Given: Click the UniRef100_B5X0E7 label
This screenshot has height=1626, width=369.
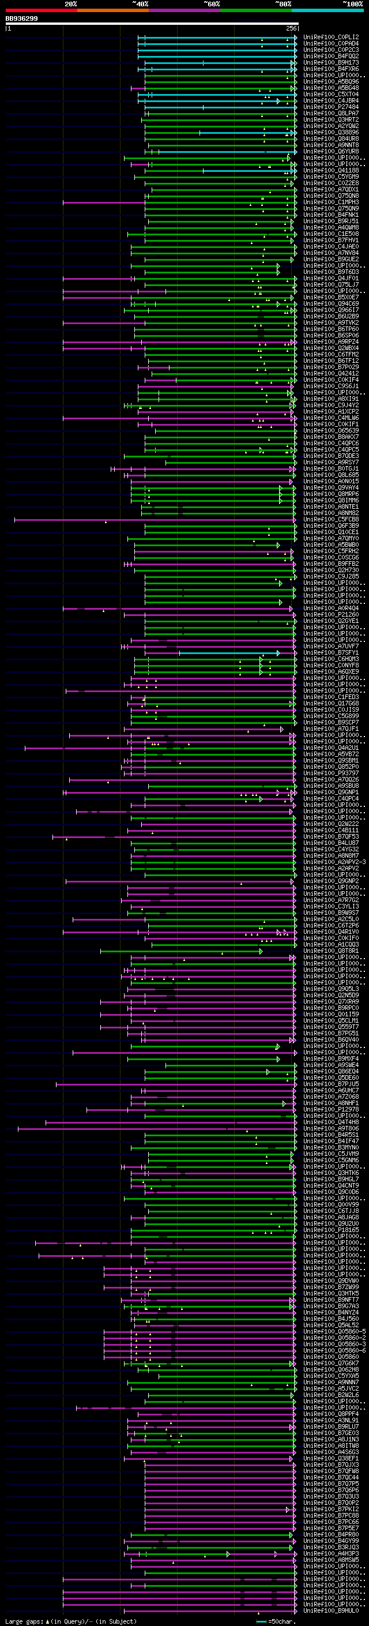Looking at the screenshot, I should pos(331,297).
